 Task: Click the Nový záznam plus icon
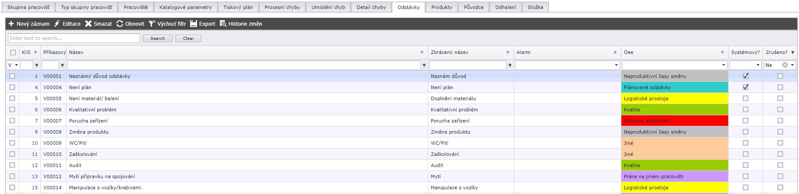11,24
